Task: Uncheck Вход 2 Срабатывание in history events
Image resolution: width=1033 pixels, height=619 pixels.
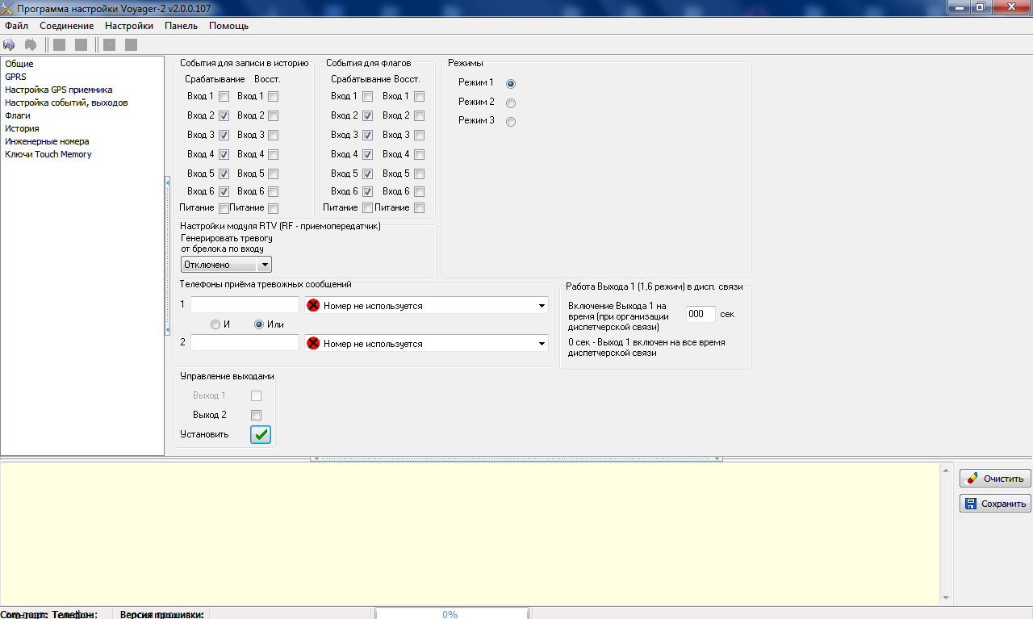Action: coord(224,116)
